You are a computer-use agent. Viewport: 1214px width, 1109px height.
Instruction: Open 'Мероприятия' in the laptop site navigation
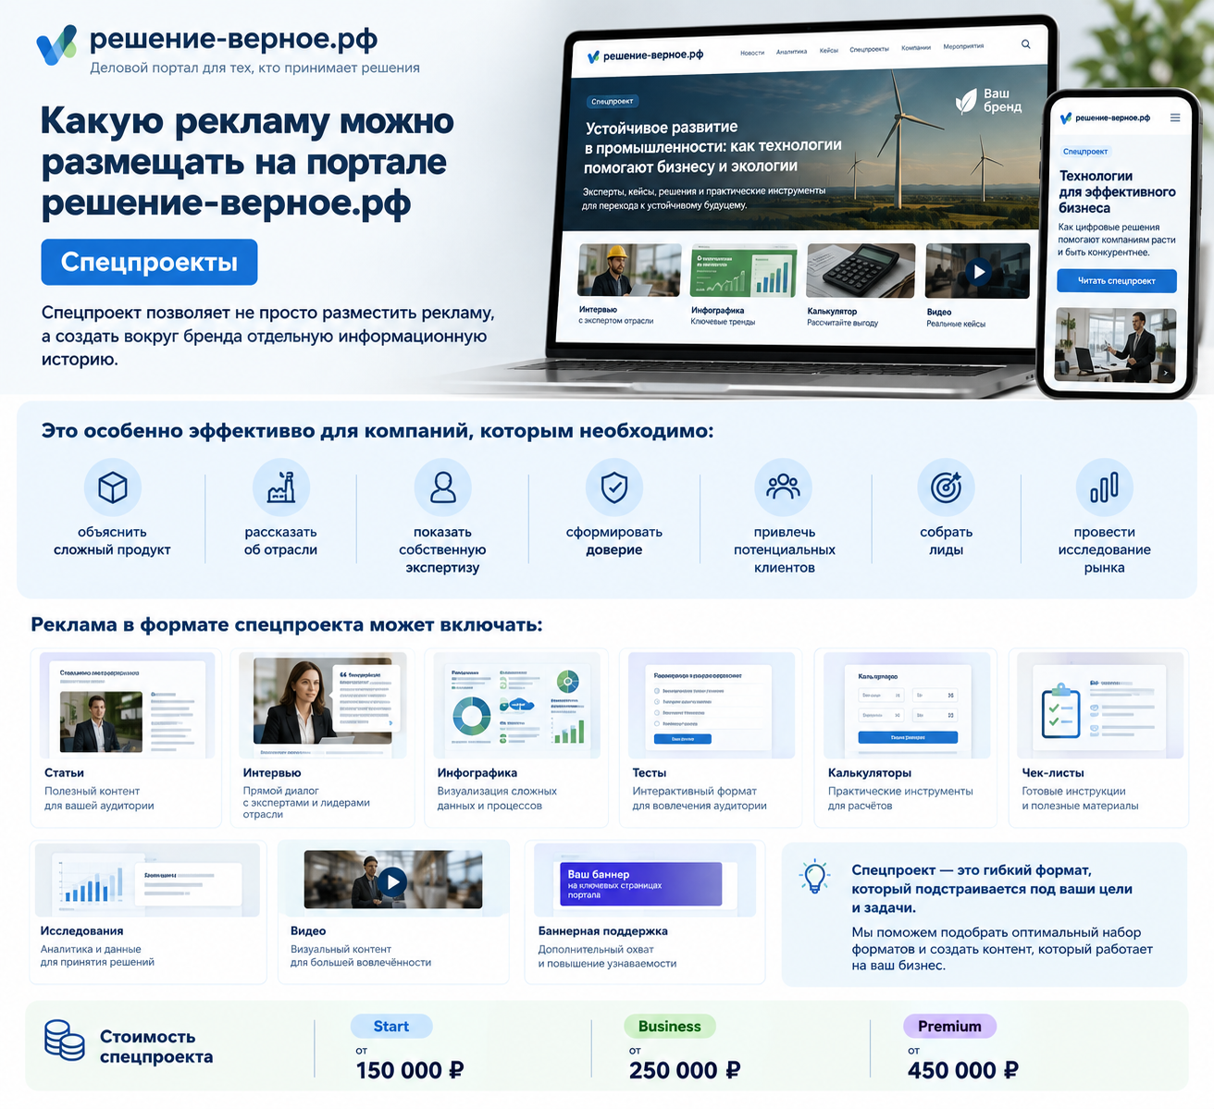point(963,46)
